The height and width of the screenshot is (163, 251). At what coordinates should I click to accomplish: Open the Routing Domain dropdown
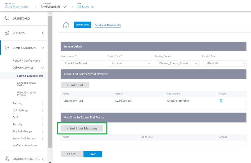tap(177, 63)
